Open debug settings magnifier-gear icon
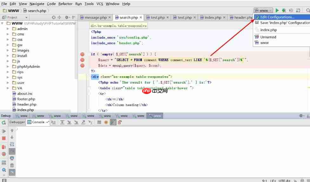 click(x=4, y=170)
